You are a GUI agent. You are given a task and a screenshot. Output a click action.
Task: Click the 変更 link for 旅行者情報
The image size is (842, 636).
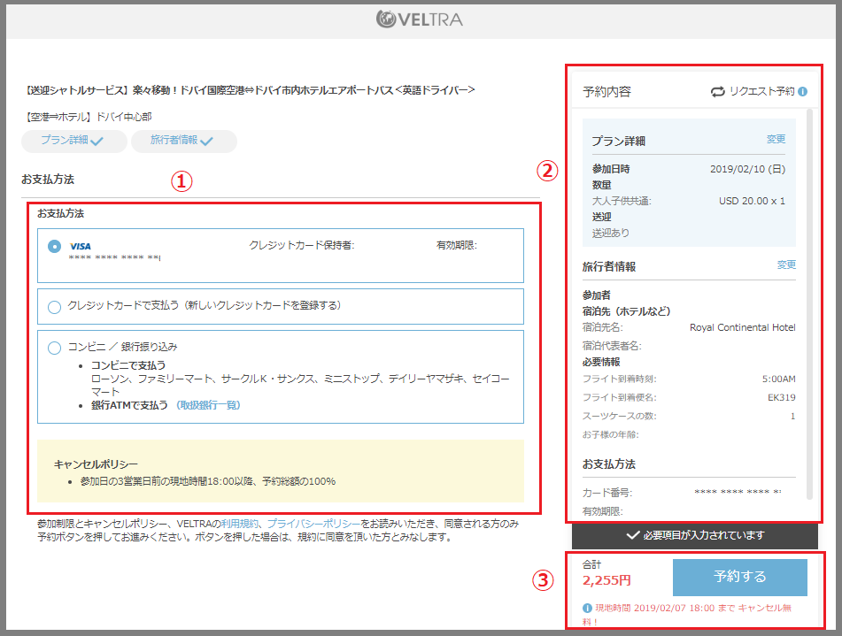[786, 264]
